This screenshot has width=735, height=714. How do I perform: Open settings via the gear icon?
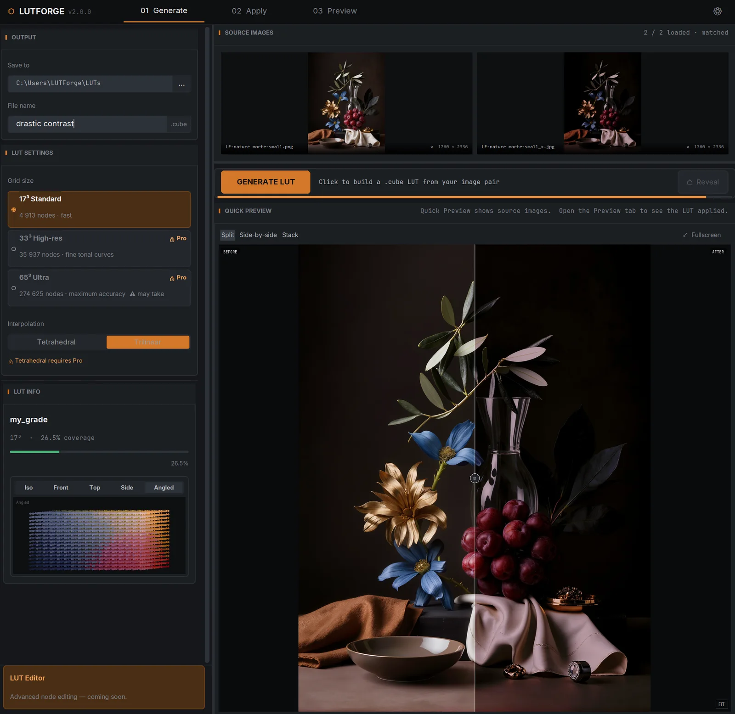[x=717, y=11]
